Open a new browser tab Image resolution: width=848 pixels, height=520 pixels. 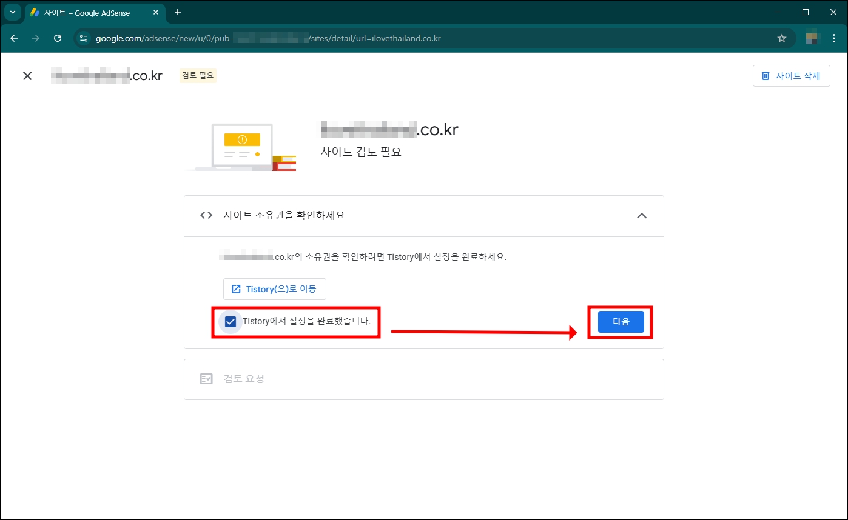(178, 12)
